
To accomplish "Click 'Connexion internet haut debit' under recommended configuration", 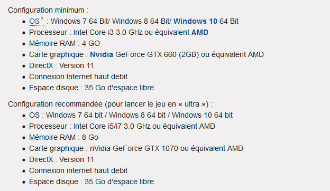I will pyautogui.click(x=78, y=170).
